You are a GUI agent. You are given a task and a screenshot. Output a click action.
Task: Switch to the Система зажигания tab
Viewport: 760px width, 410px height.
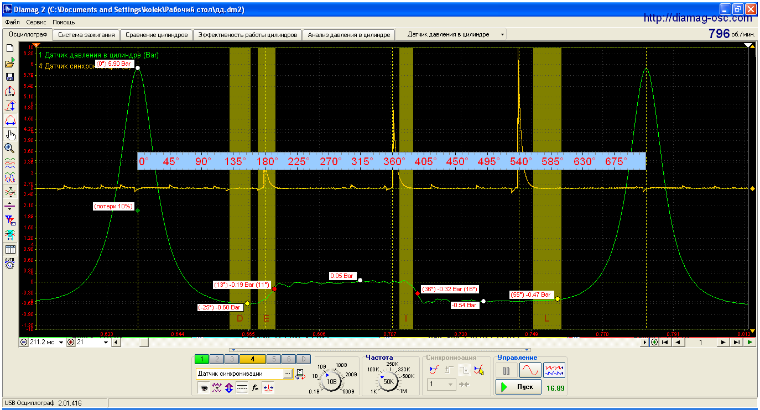pyautogui.click(x=86, y=34)
